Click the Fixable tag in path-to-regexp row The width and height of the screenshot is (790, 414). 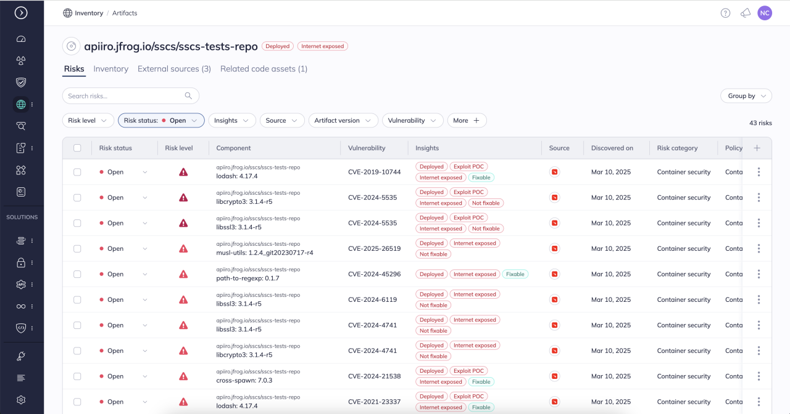pyautogui.click(x=515, y=274)
